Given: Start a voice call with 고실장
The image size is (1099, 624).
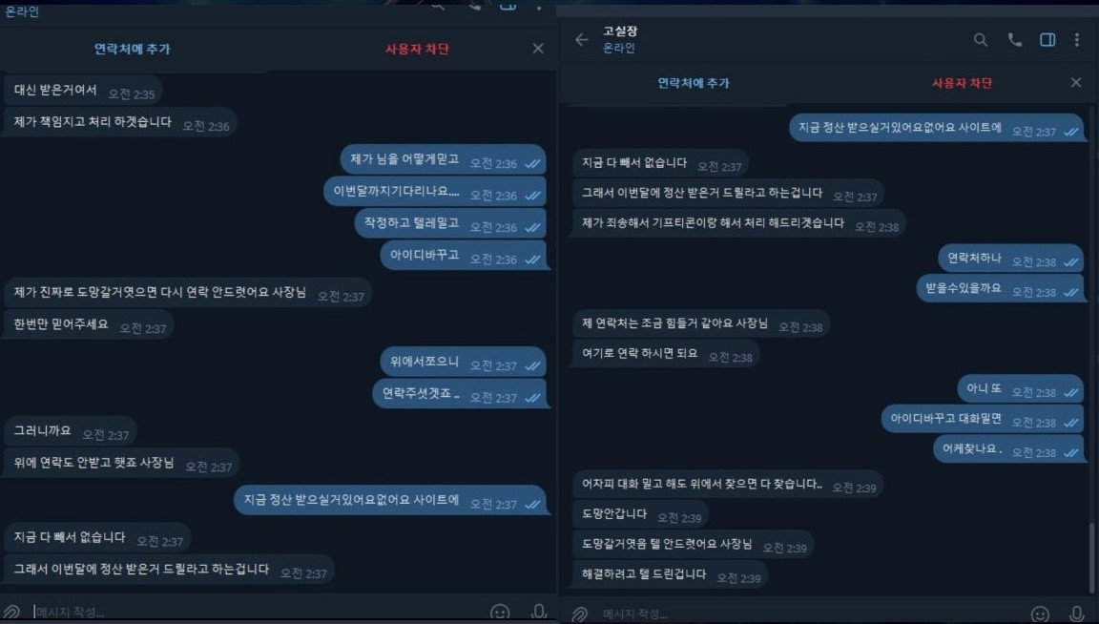Looking at the screenshot, I should [1014, 40].
